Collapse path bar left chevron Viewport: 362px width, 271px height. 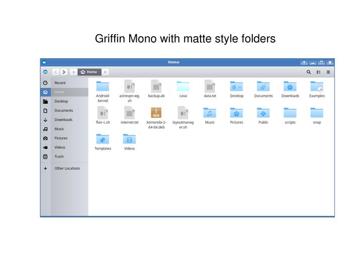pos(73,72)
